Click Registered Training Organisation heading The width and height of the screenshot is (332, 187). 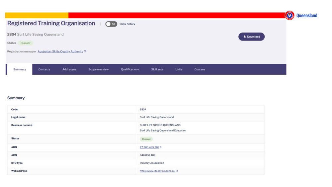pos(51,23)
